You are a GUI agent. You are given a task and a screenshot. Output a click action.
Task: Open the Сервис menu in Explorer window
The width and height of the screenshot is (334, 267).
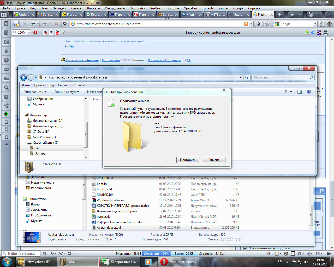click(63, 85)
